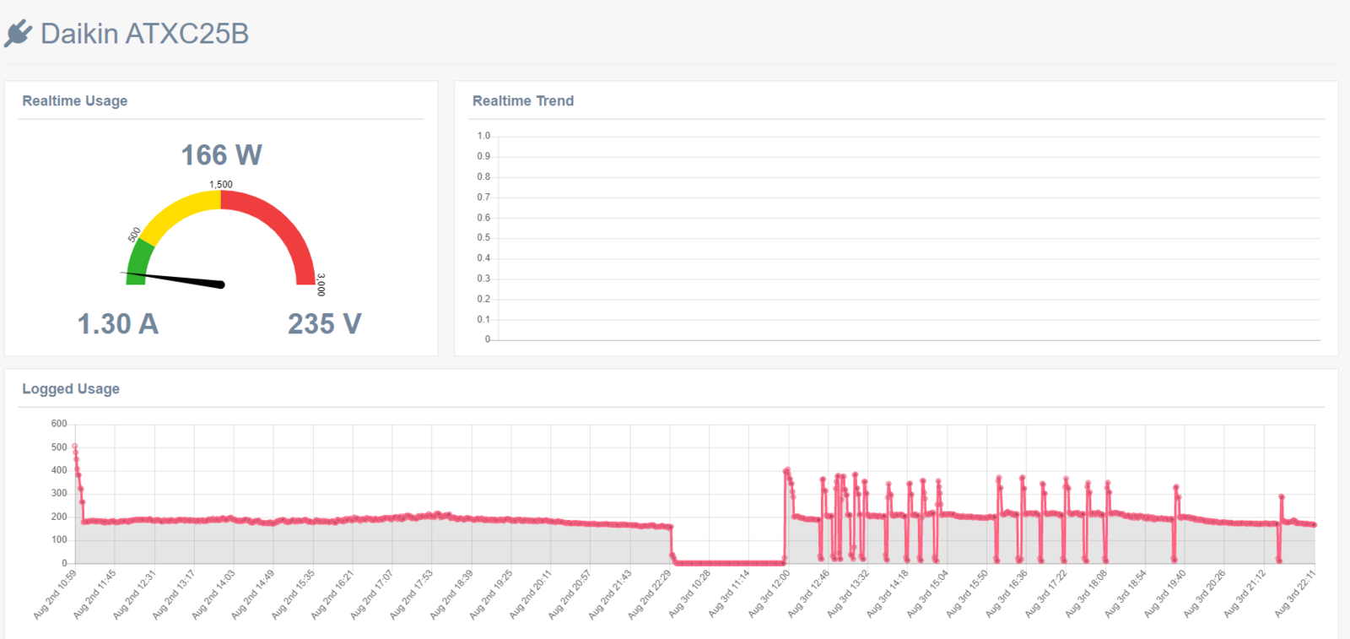
Task: Click the 3,000 gauge label
Action: tap(321, 284)
